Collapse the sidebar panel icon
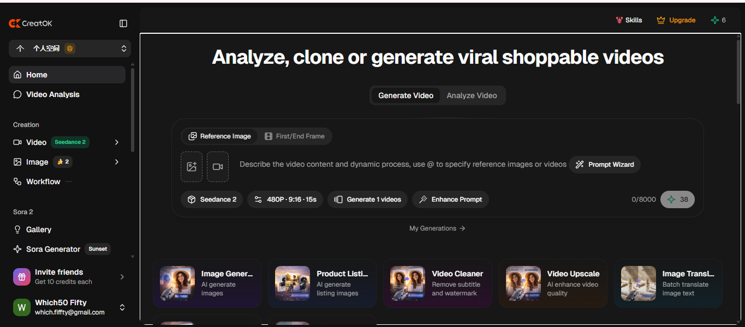Screen dimensions: 745x327 [x=123, y=23]
